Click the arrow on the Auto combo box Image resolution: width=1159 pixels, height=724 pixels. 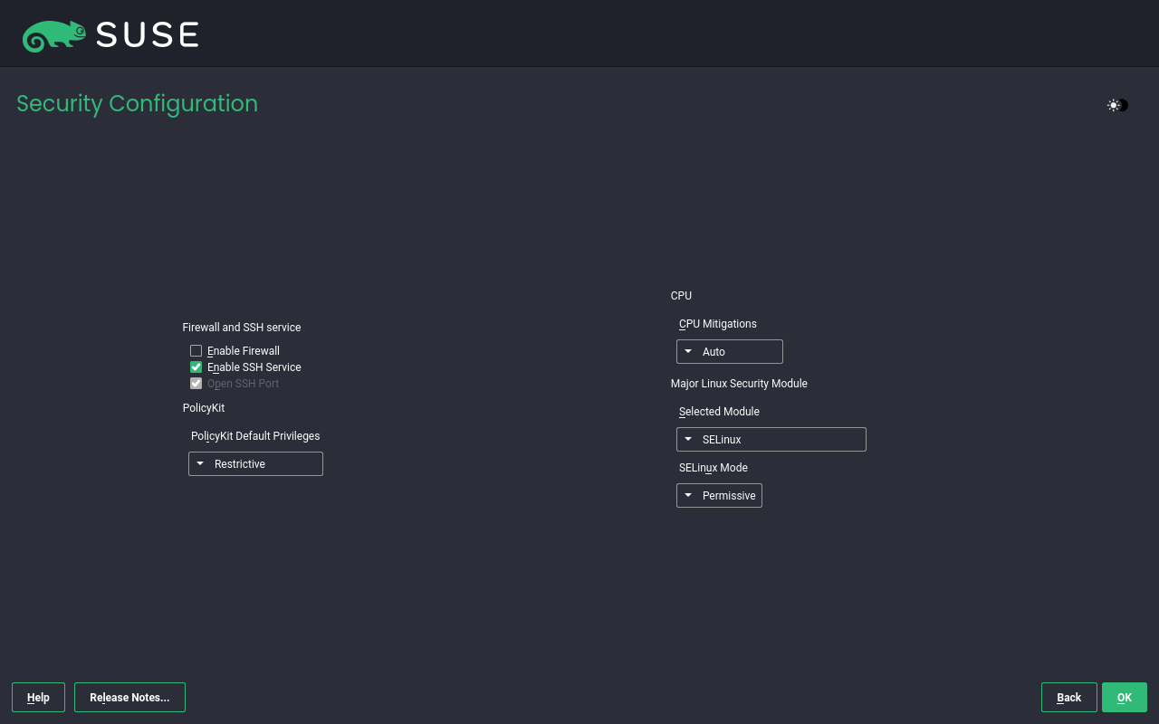[x=688, y=351]
